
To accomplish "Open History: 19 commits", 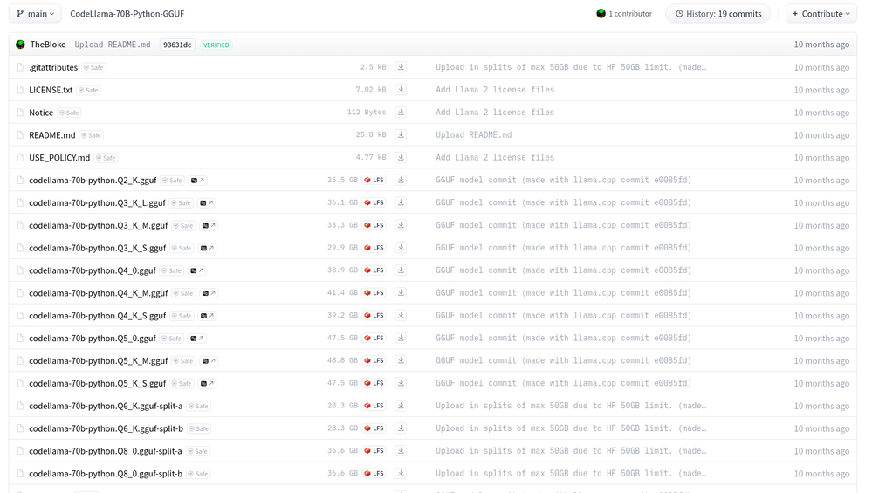I will [718, 14].
